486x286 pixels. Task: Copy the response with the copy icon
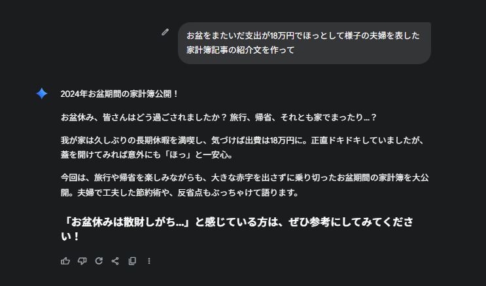pos(132,260)
